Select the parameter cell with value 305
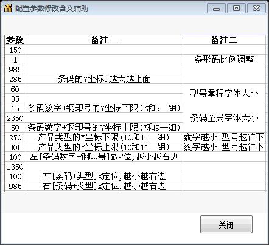Image resolution: width=269 pixels, height=245 pixels. (15, 147)
